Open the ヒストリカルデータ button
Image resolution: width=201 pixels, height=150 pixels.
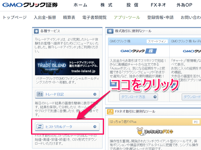click(67, 127)
